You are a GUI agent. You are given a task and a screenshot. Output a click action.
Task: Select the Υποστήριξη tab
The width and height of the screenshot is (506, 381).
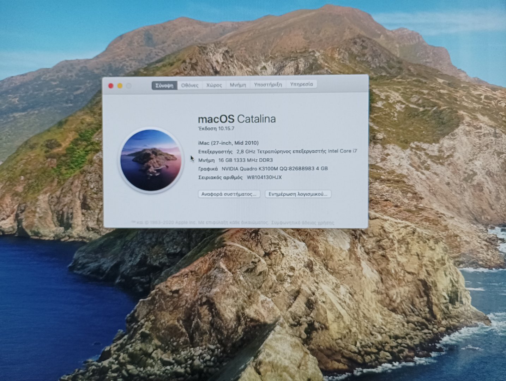[x=268, y=85]
